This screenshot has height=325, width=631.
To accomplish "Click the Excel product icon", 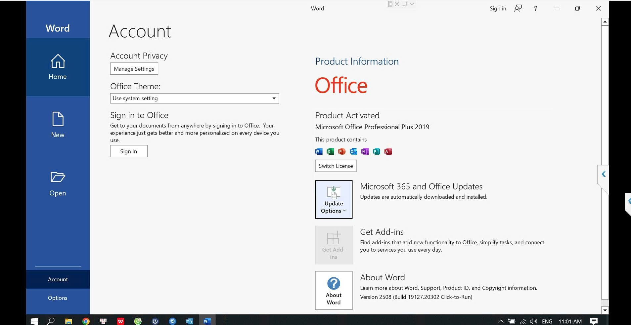I will point(330,151).
